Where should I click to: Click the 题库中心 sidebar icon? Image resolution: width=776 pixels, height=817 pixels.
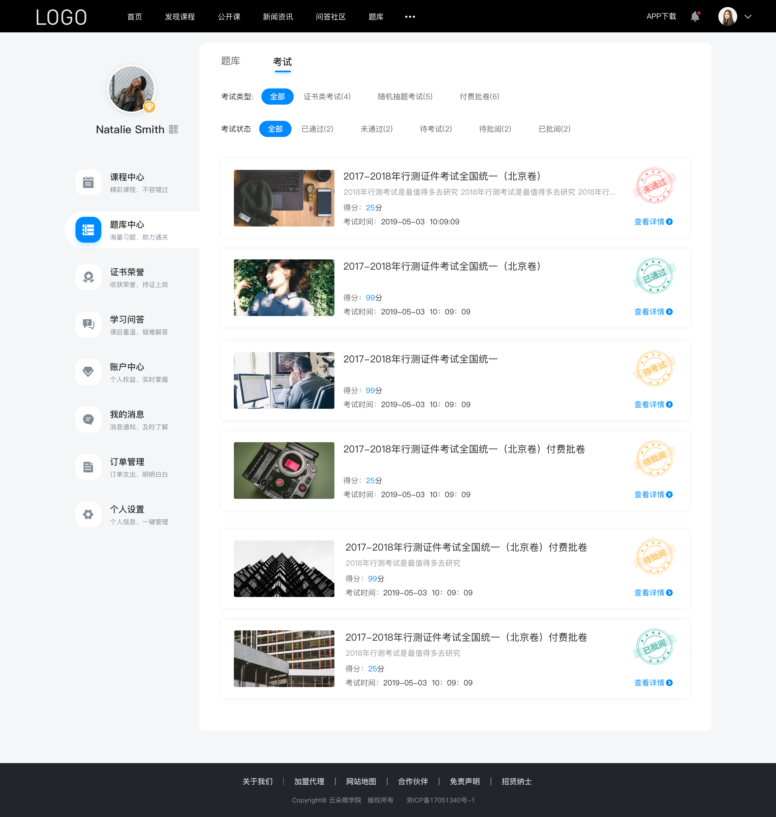(x=88, y=229)
